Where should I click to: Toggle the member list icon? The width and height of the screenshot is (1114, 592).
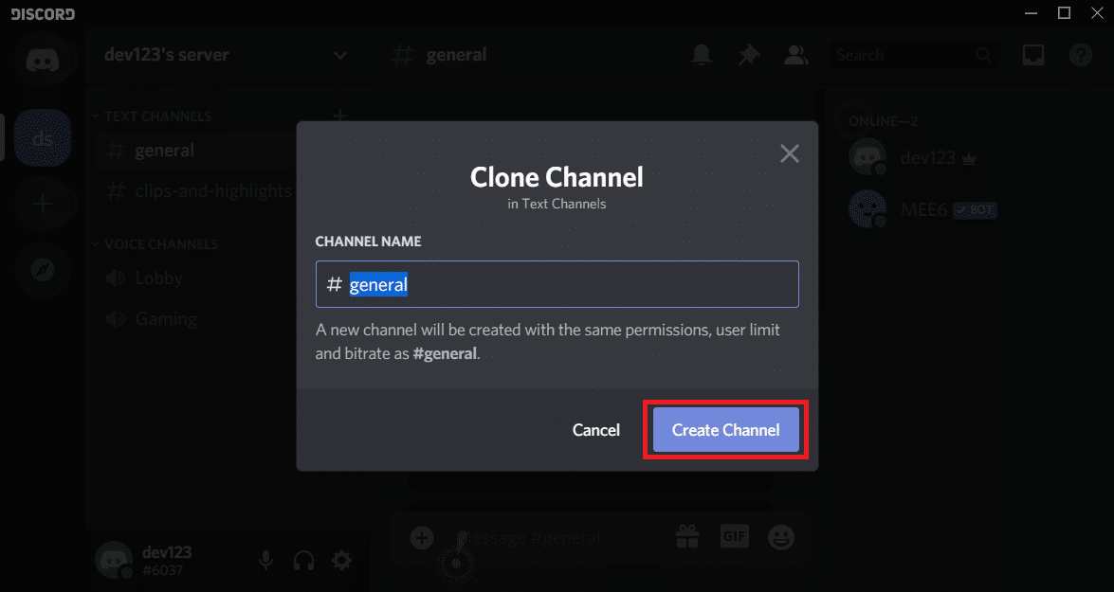click(x=795, y=54)
